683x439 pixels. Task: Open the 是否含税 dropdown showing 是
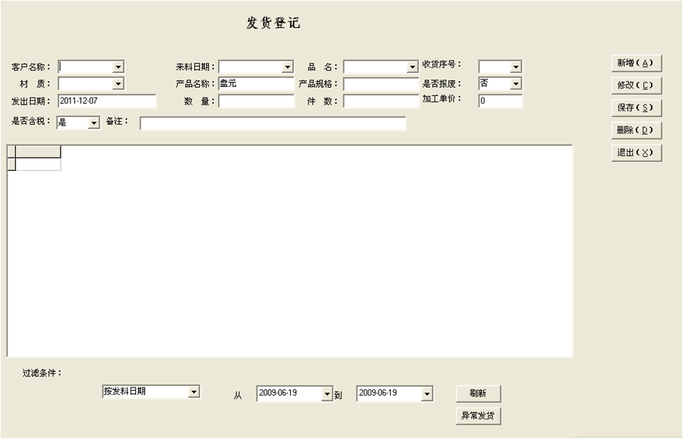(94, 123)
